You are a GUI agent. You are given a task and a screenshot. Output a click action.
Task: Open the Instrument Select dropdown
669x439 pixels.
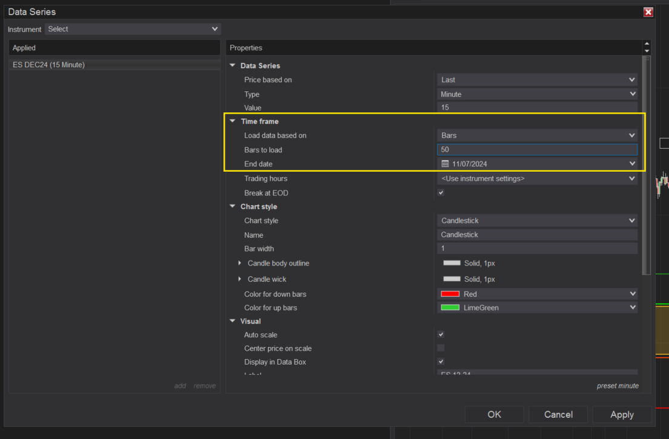pos(133,29)
